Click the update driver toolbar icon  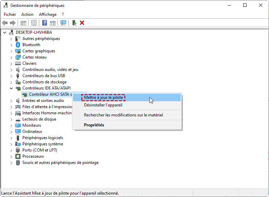[x=74, y=23]
